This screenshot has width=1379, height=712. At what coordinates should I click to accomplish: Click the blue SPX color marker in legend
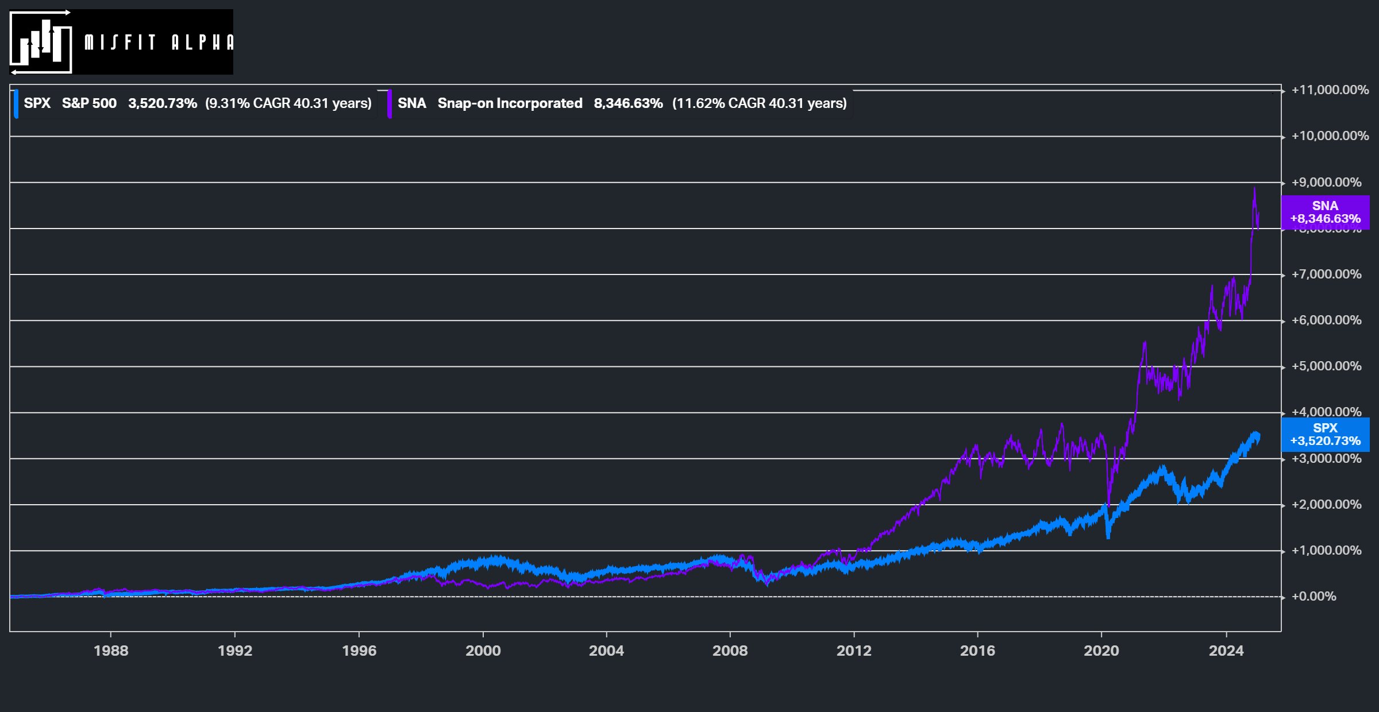pyautogui.click(x=16, y=104)
